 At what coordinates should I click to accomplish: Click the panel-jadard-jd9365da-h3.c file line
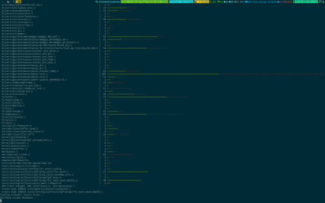click(34, 80)
